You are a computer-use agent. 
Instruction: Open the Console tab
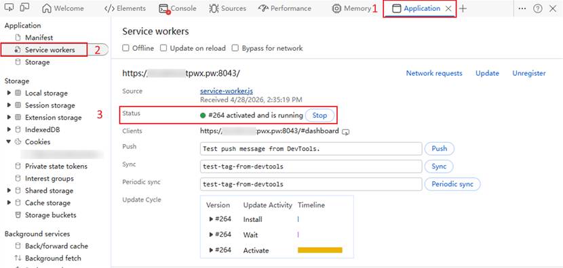click(x=178, y=9)
